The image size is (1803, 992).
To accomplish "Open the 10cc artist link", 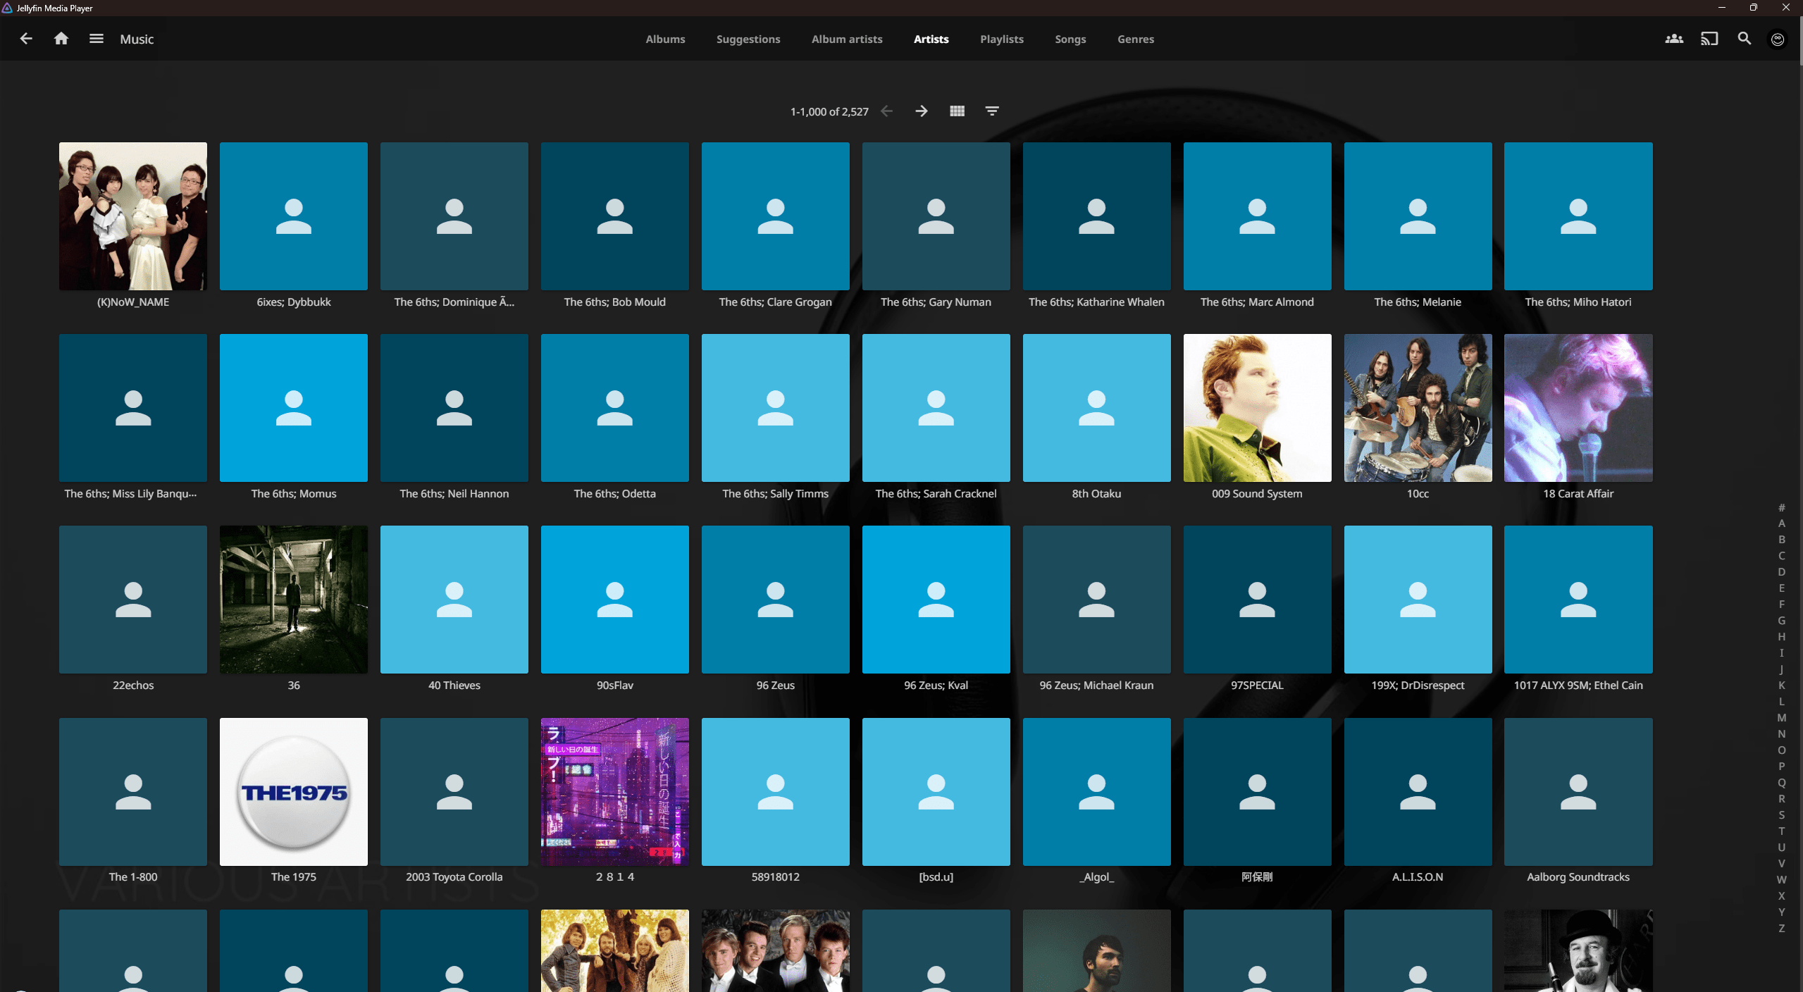I will tap(1418, 493).
